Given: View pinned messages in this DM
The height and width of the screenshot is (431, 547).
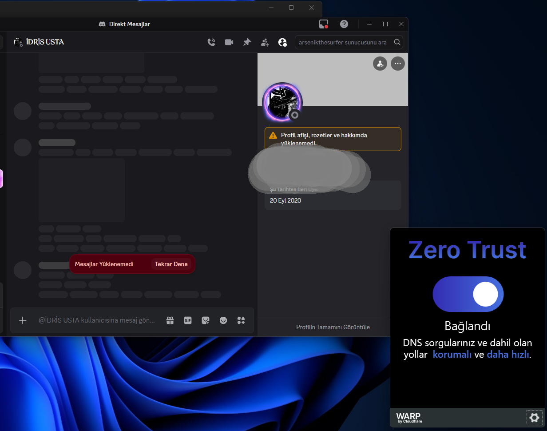Looking at the screenshot, I should [x=247, y=42].
